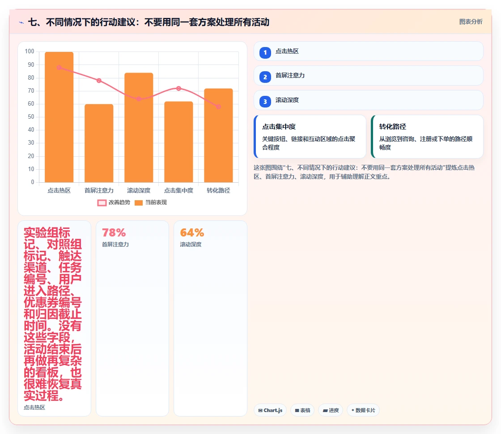
Task: Select the 点击热区 list item
Action: pos(369,51)
